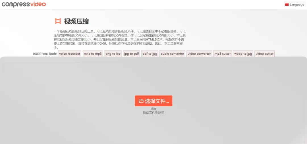Open the jpg to pdf tool
Screen dimensions: 307x144
pos(131,54)
